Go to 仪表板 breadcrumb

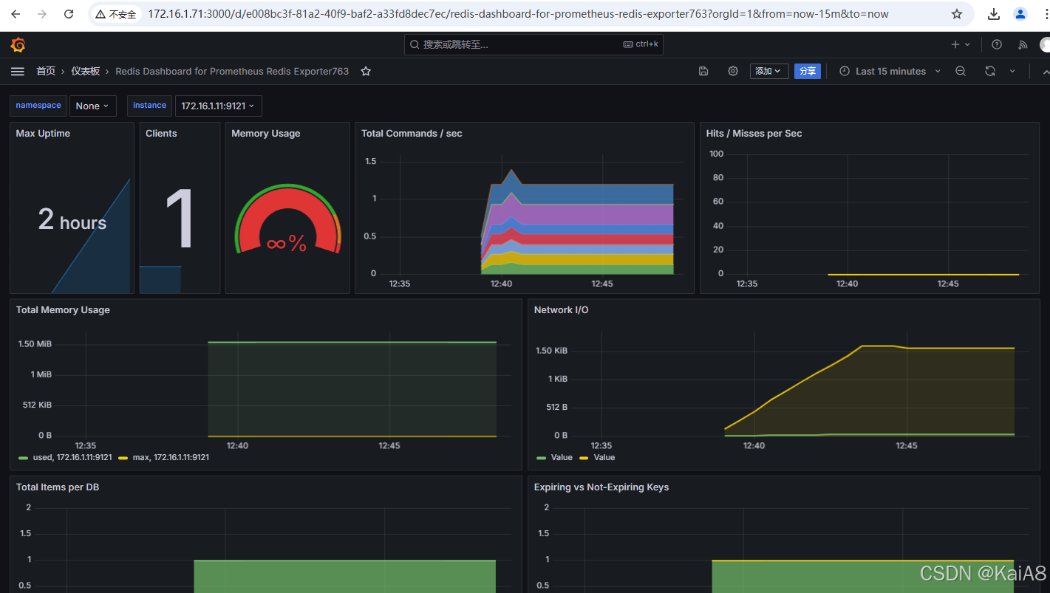click(86, 72)
